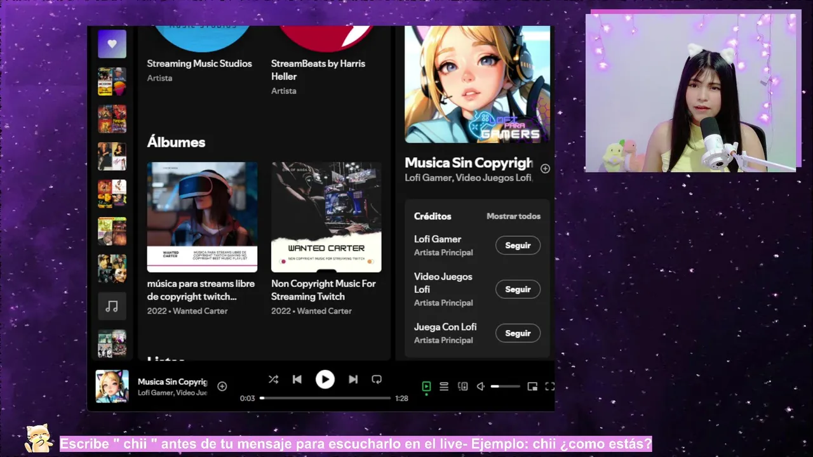Viewport: 813px width, 457px height.
Task: Adjust the volume slider
Action: pos(506,386)
